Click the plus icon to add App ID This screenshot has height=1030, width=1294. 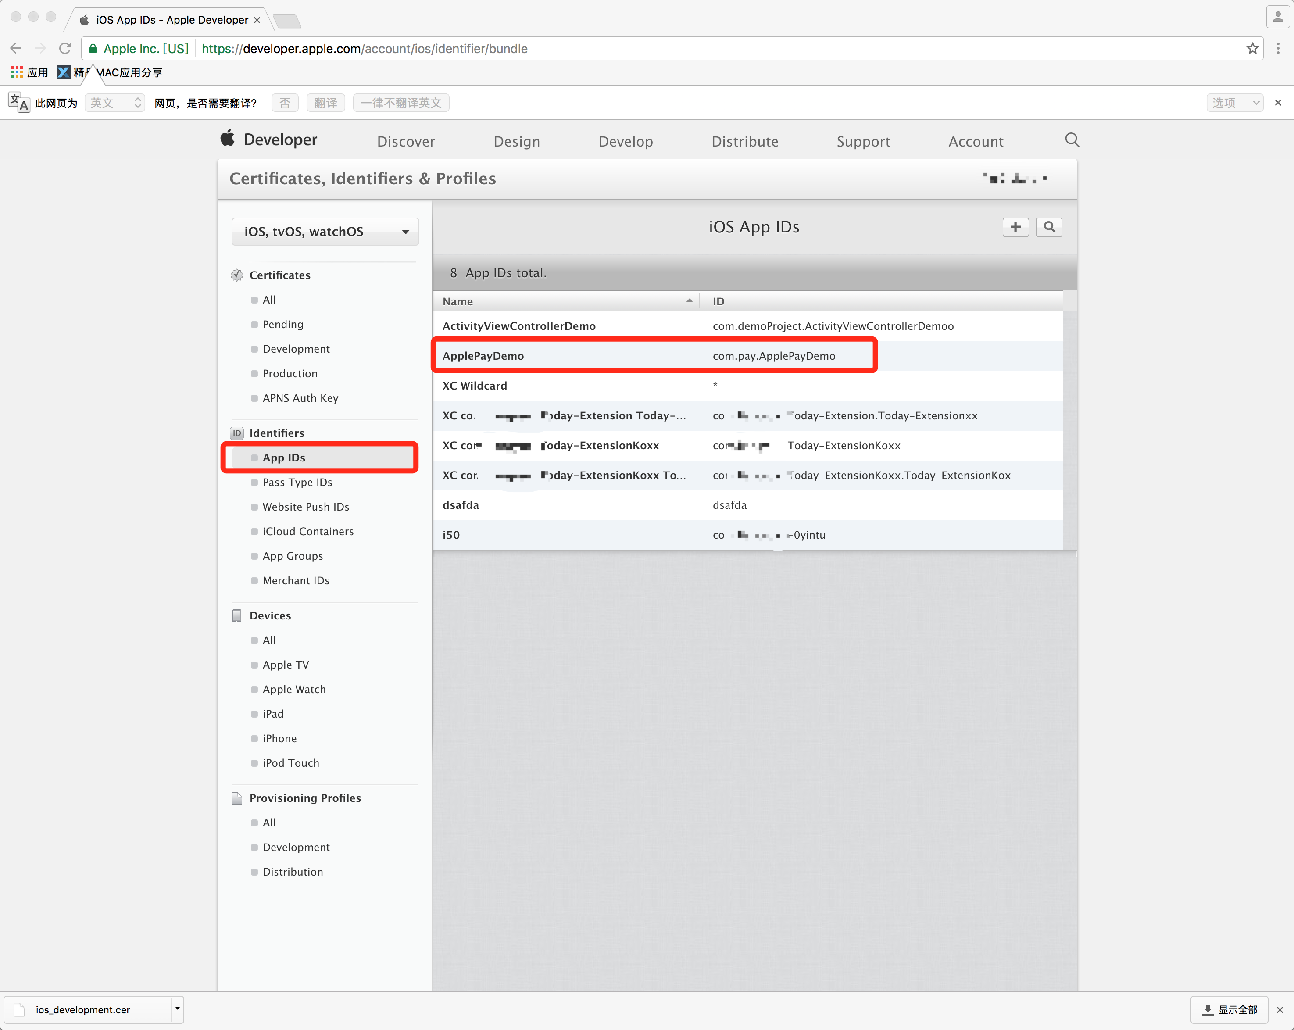click(x=1015, y=227)
